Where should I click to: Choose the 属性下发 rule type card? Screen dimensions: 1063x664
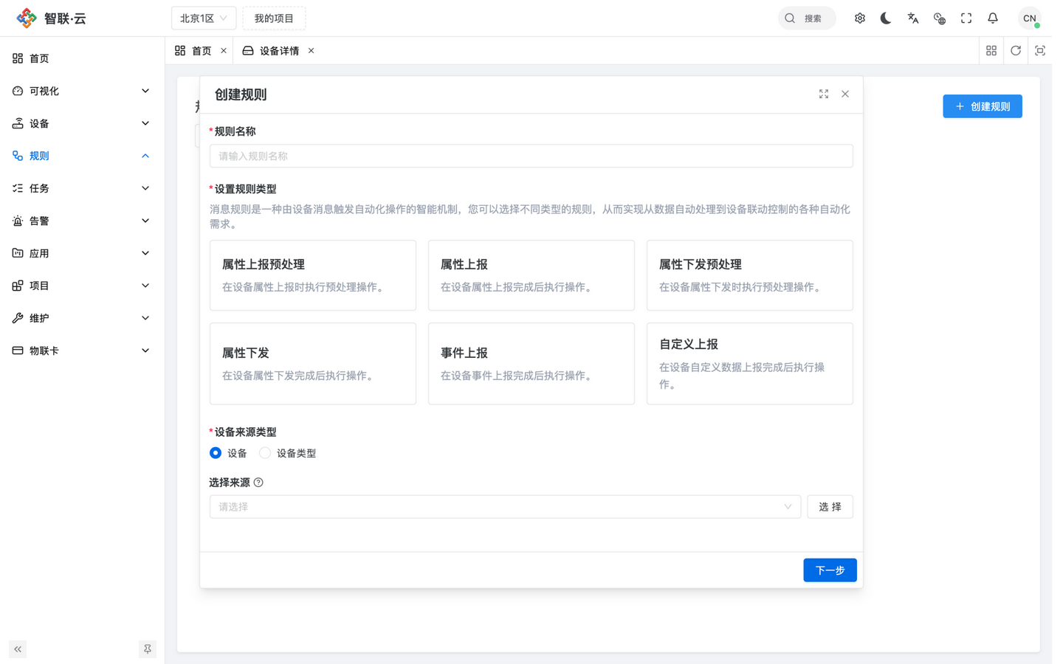coord(313,364)
